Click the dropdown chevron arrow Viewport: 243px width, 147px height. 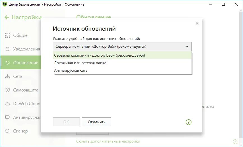187,46
